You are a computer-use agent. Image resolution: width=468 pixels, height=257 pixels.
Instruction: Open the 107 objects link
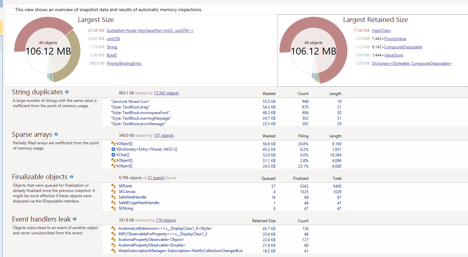tap(164, 135)
